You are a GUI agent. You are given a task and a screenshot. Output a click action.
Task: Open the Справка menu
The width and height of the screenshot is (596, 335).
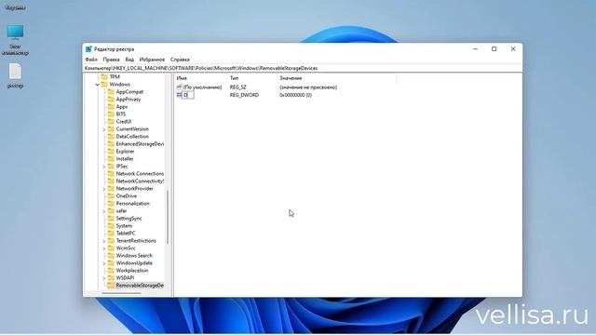(180, 60)
